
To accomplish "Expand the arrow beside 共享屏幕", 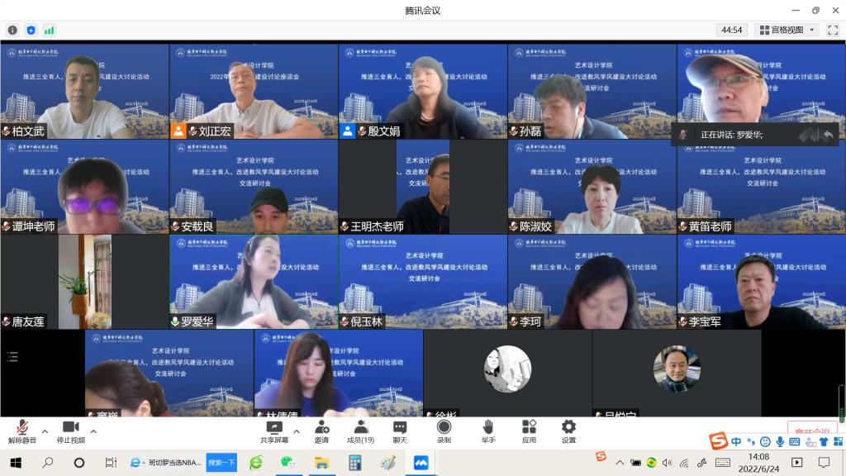I will 297,431.
